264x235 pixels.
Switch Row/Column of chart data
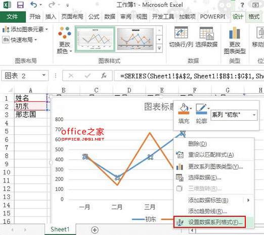click(x=181, y=37)
